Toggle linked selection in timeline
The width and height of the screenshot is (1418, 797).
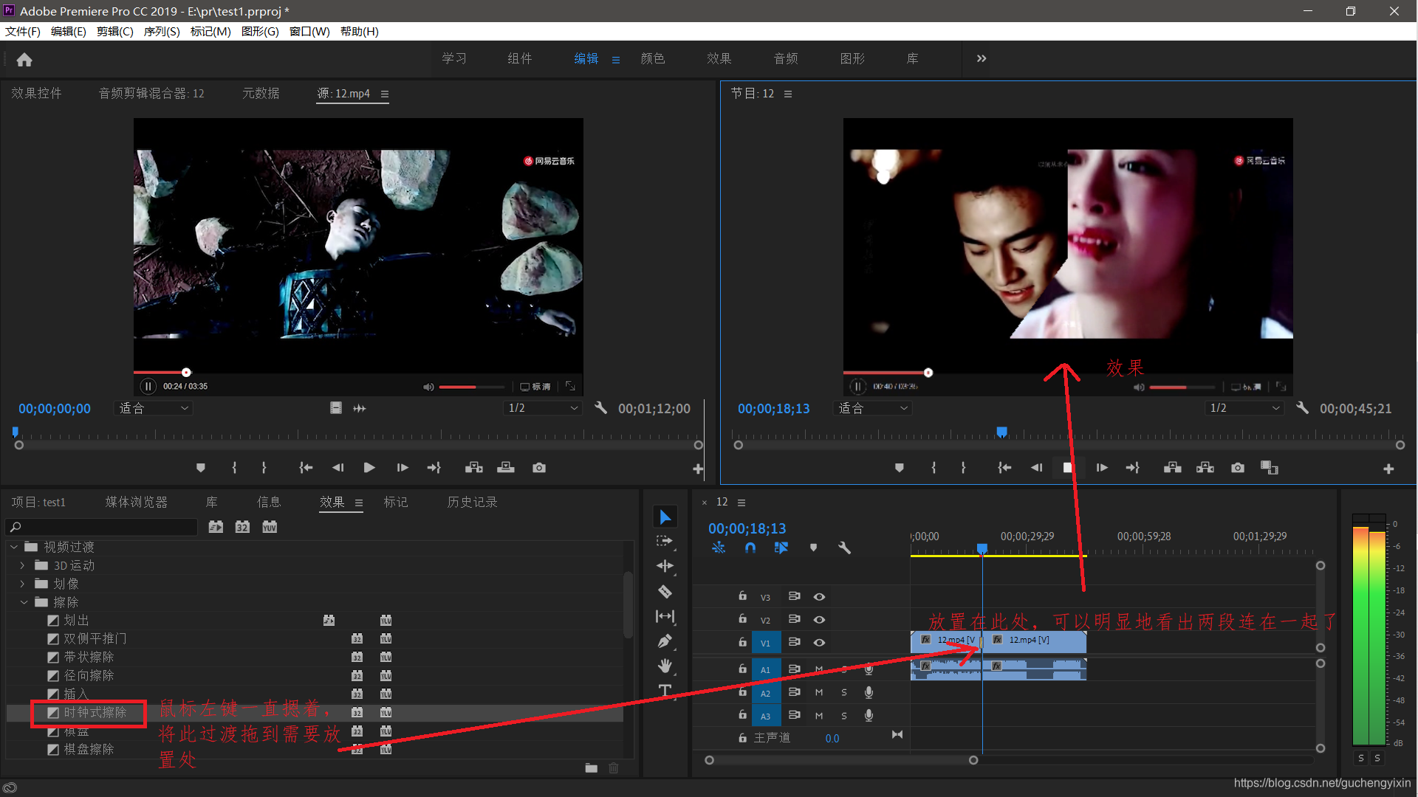[x=781, y=548]
